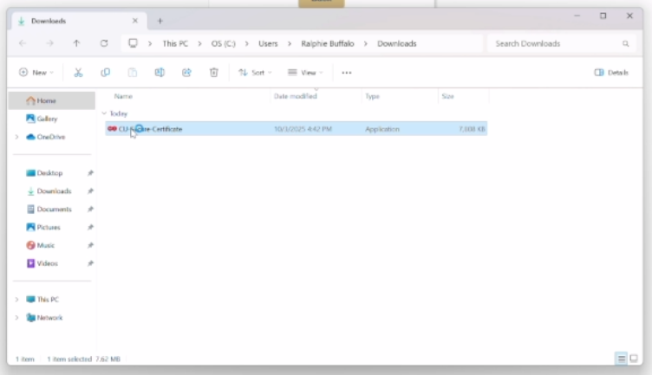
Task: Click the New button in toolbar
Action: click(x=36, y=73)
